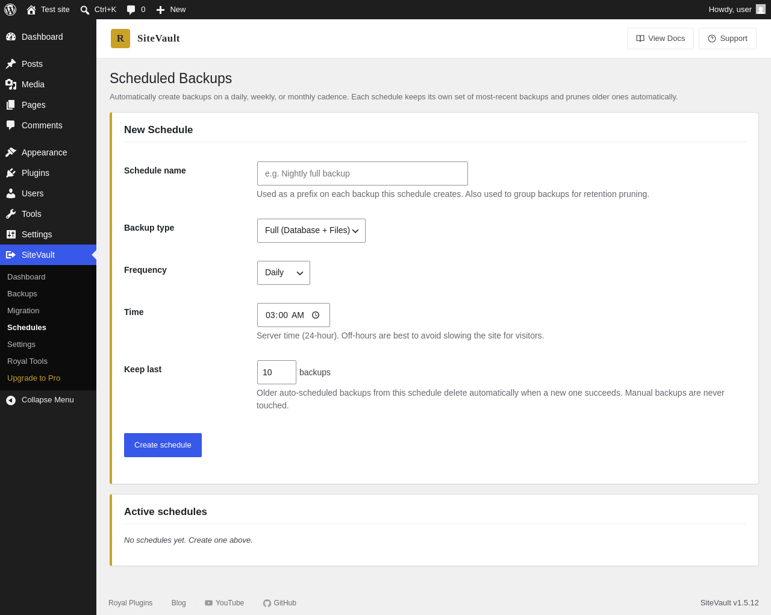The width and height of the screenshot is (771, 615).
Task: Click the Media icon in sidebar
Action: [11, 84]
